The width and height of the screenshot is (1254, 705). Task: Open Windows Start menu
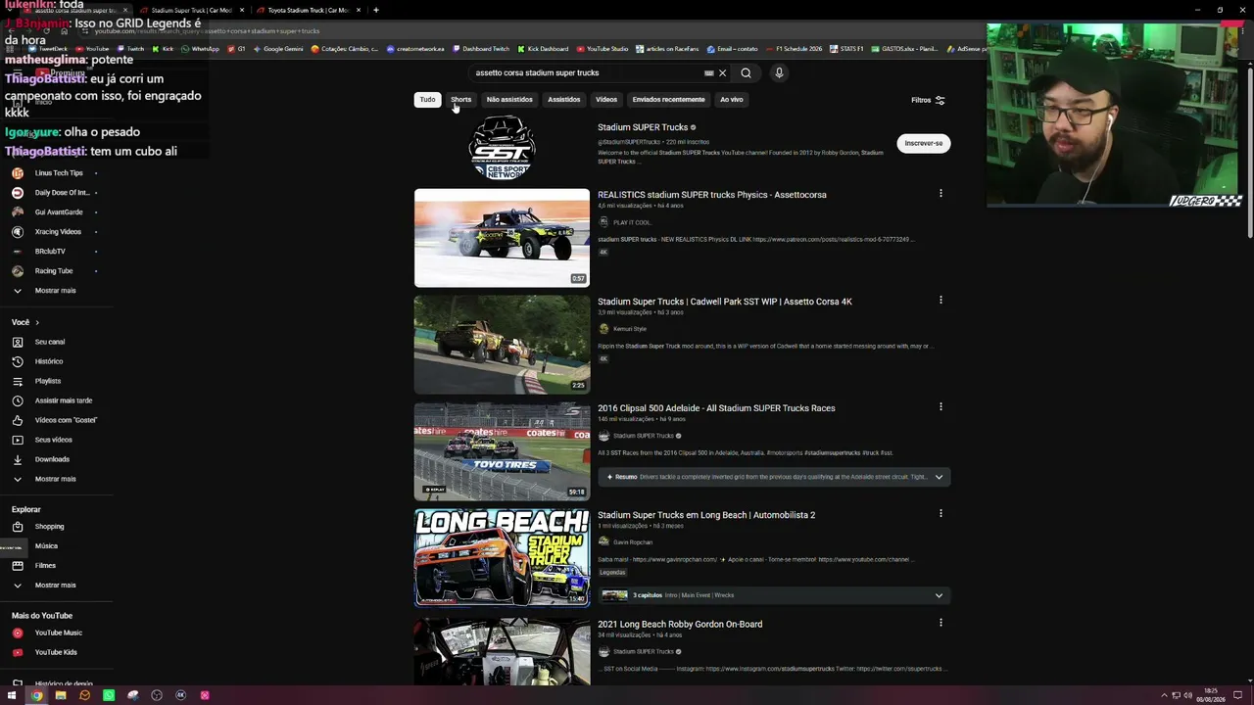click(x=14, y=695)
